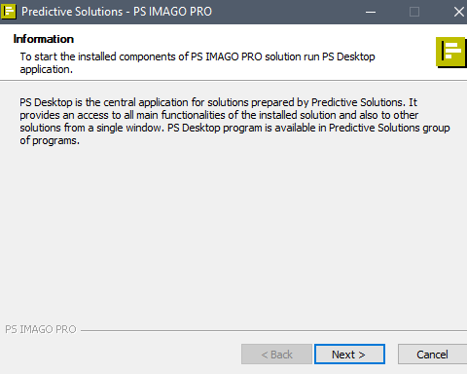467x374 pixels.
Task: Click 'of programs.' at the paragraph end
Action: 50,140
